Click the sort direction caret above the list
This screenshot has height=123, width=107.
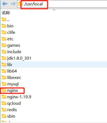click(x=54, y=10)
